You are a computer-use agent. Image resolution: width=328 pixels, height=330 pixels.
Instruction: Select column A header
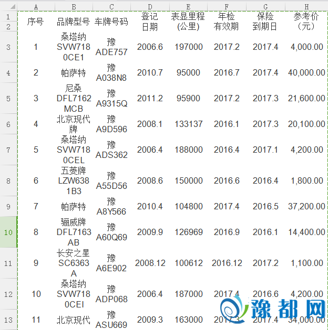pyautogui.click(x=36, y=6)
